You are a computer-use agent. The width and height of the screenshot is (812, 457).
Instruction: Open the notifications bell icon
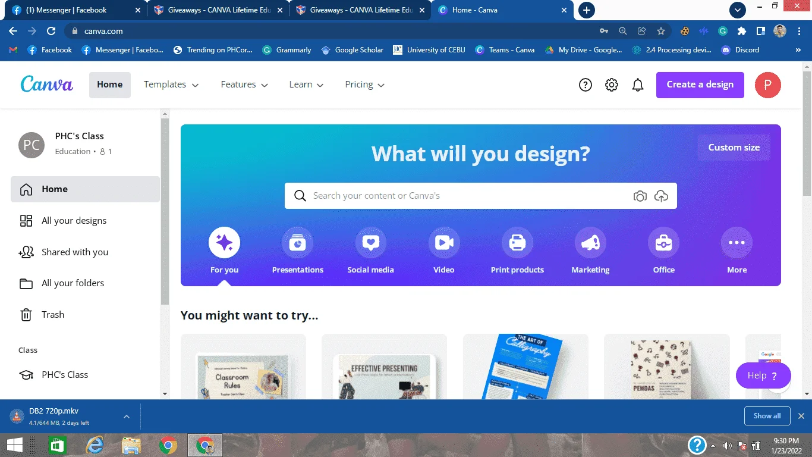click(638, 85)
